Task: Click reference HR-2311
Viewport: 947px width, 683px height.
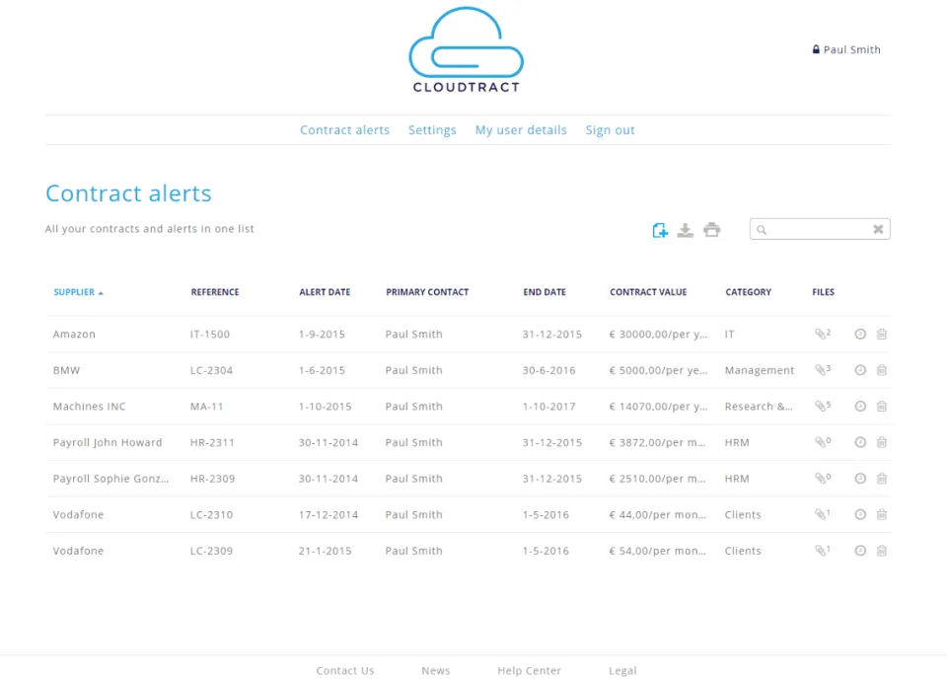Action: pos(212,442)
